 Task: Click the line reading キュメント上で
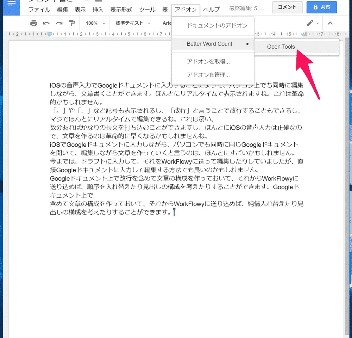click(x=71, y=195)
